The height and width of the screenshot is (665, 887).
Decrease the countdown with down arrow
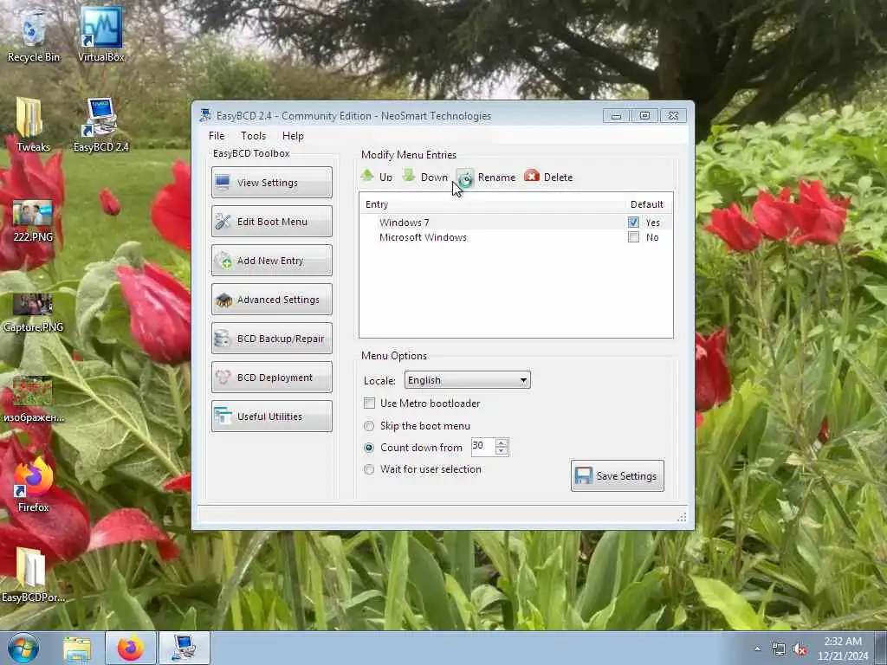[x=502, y=451]
